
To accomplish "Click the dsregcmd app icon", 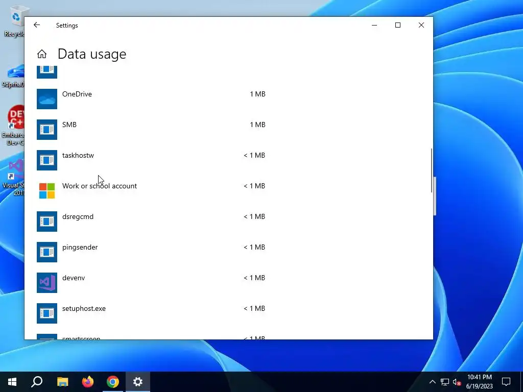I will [x=47, y=222].
